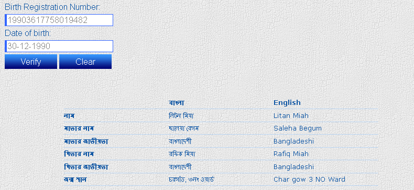414x190 pixels.
Task: Click the Verify button
Action: 31,62
